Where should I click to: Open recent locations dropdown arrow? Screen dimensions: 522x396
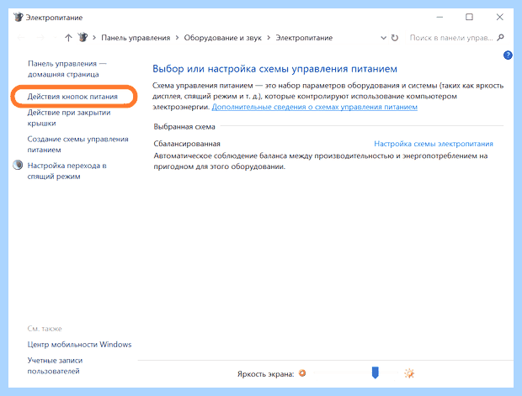55,38
